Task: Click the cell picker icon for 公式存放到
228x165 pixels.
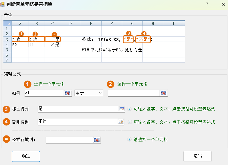Action: pos(97,140)
